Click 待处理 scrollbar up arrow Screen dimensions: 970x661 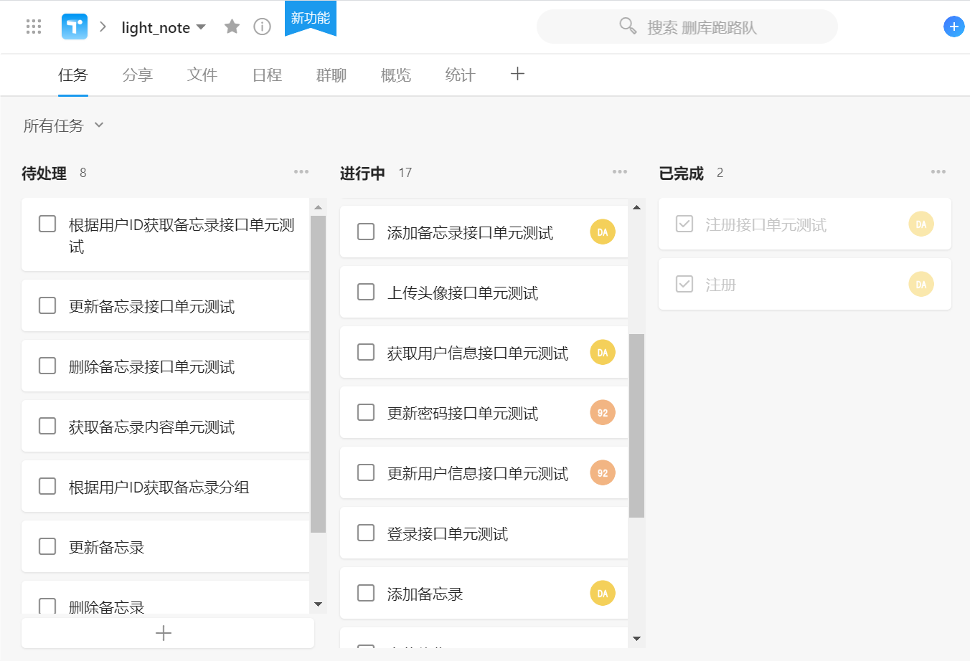coord(319,207)
